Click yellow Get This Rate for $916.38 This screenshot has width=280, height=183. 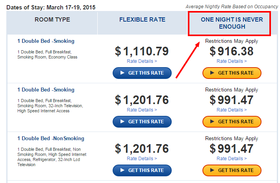(232, 73)
